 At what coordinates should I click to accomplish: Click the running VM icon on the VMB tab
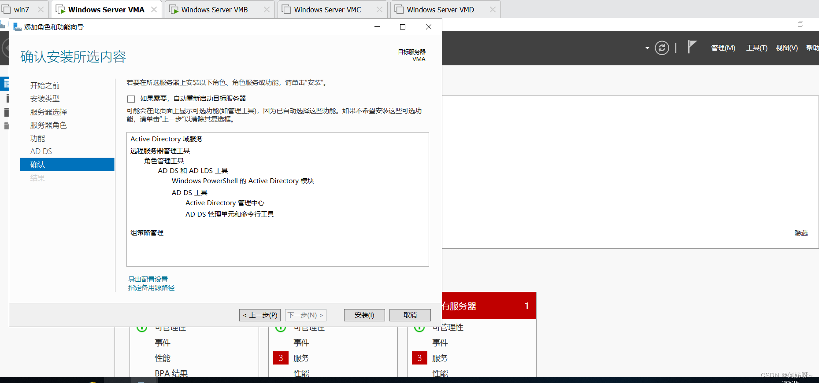[x=174, y=9]
